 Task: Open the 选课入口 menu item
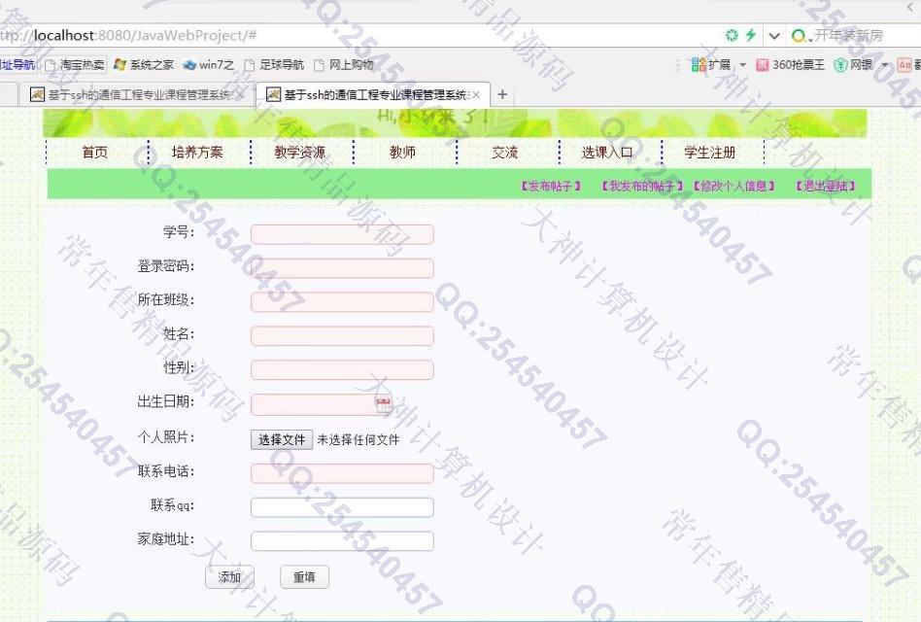607,153
